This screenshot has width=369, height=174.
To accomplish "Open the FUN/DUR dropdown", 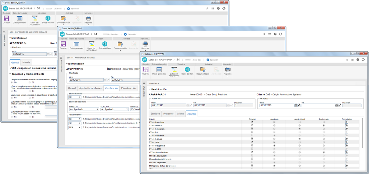I will click(114, 109).
